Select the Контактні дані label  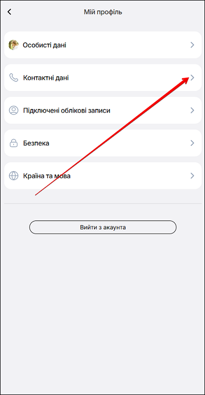(46, 78)
